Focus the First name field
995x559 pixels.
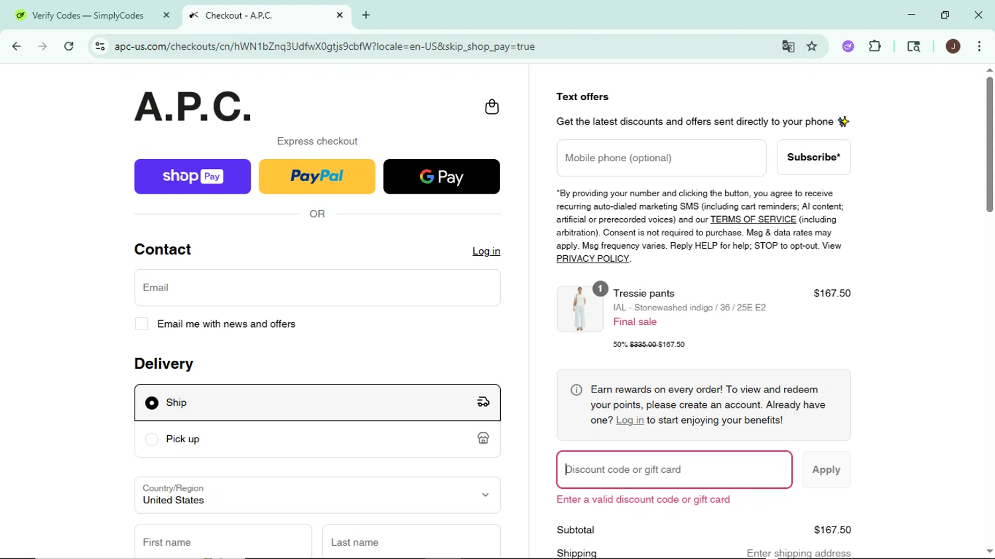(223, 542)
